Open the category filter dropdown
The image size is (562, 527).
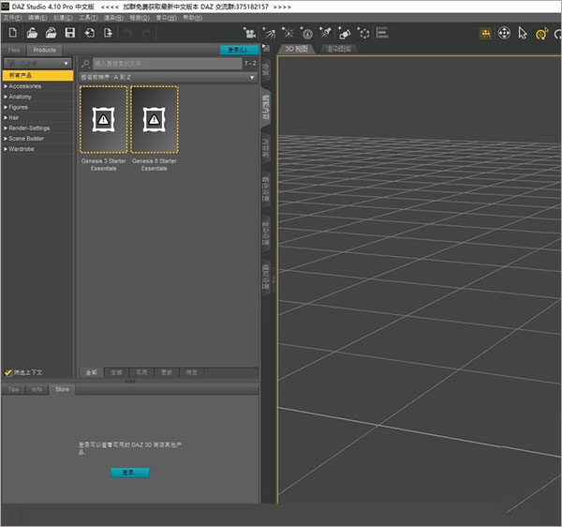tap(37, 63)
